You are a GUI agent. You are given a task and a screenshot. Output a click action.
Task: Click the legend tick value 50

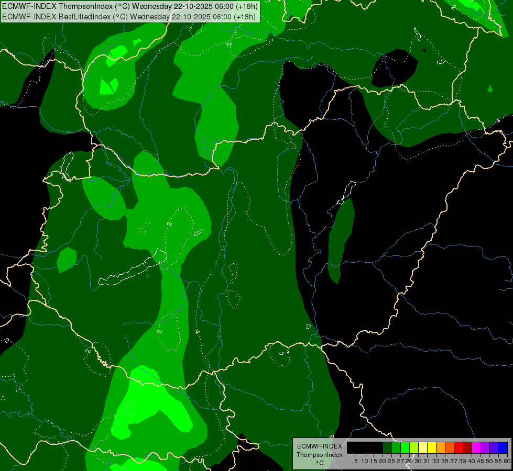489,461
